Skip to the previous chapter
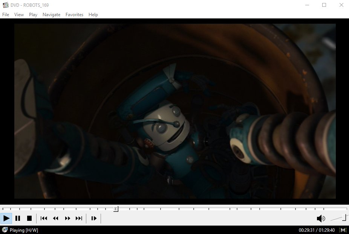This screenshot has width=349, height=234. (43, 218)
